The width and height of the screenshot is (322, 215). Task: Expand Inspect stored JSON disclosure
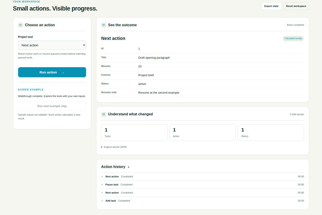pyautogui.click(x=114, y=147)
